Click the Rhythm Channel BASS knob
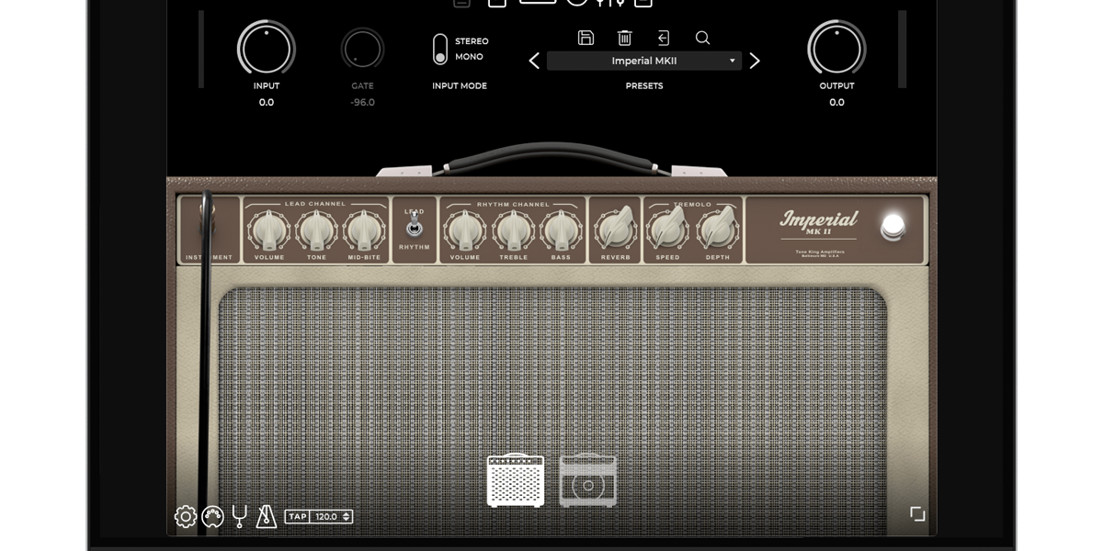This screenshot has width=1103, height=551. [x=562, y=230]
